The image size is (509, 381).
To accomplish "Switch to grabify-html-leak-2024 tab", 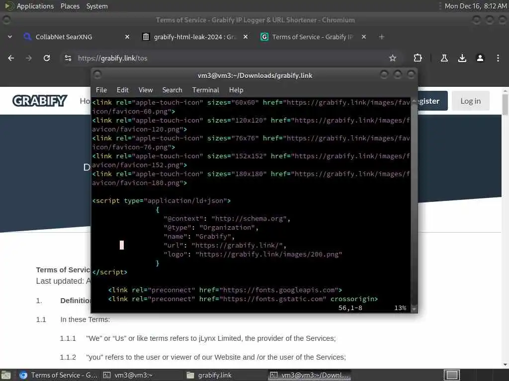I will tap(194, 37).
